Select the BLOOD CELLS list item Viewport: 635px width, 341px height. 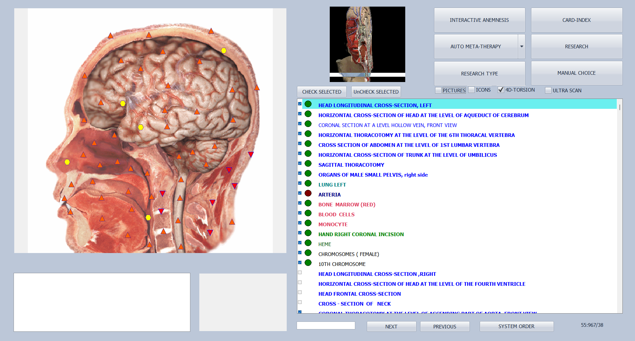pos(336,215)
